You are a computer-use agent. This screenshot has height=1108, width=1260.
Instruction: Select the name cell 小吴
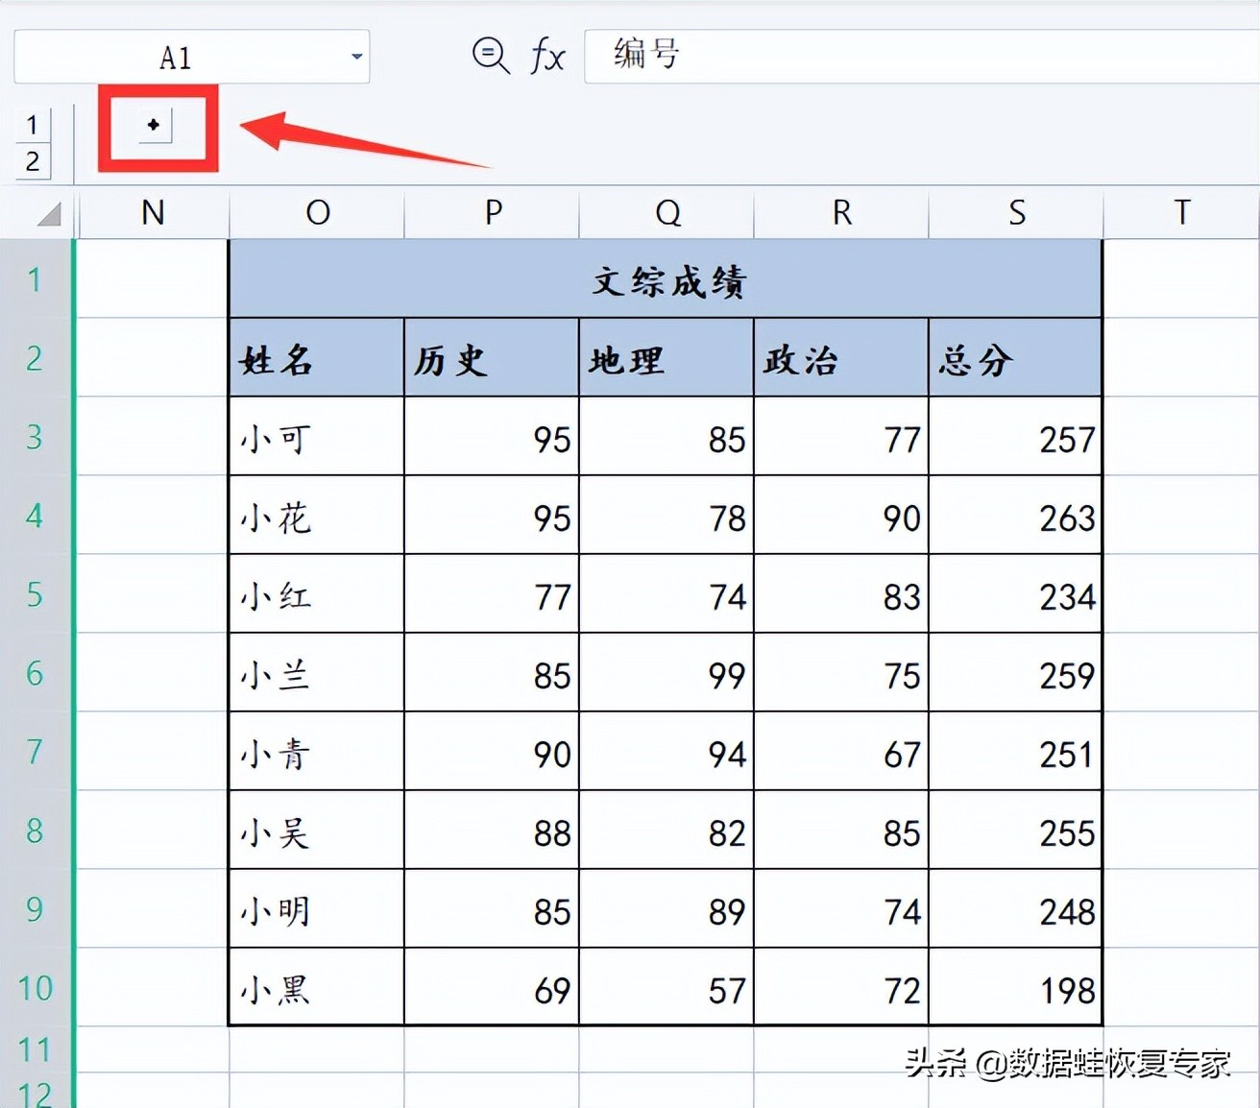317,831
